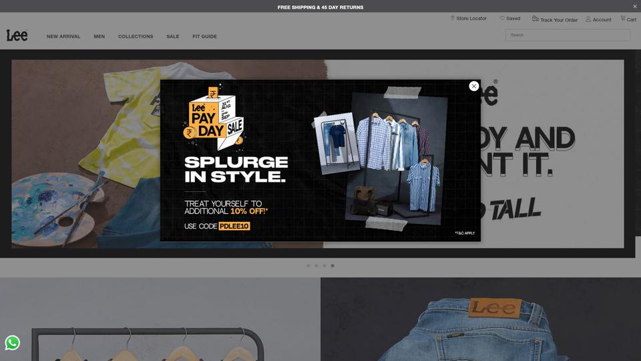
Task: Open the Lee logo homepage link
Action: coord(17,35)
